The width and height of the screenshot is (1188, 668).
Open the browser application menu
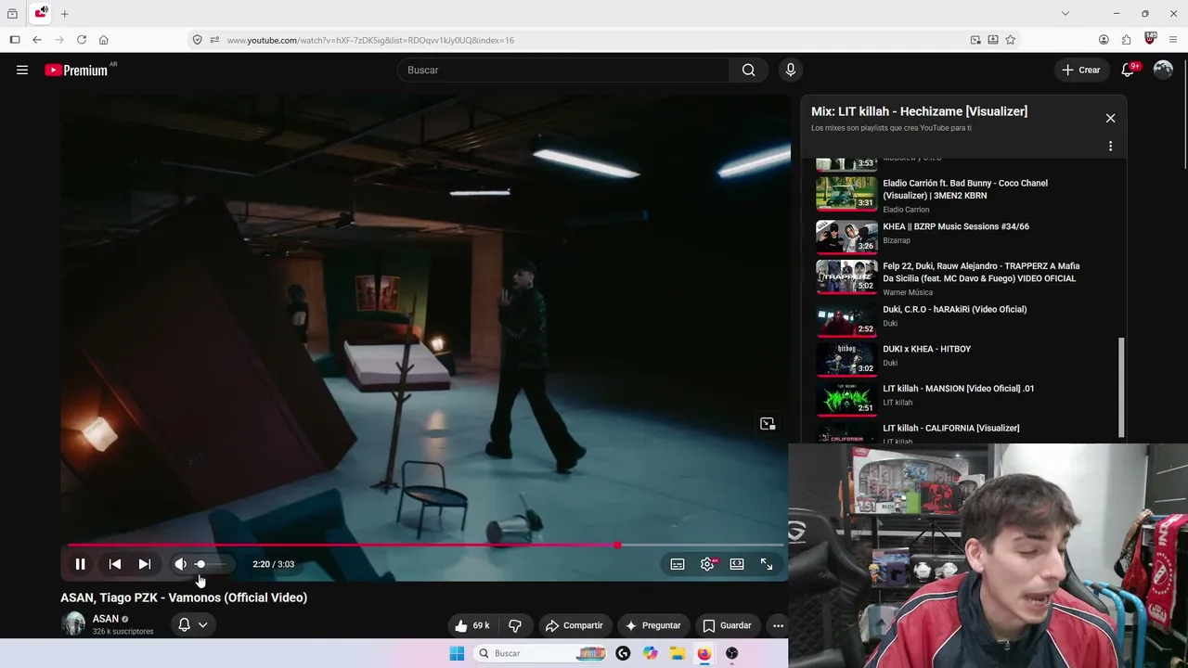[1174, 40]
